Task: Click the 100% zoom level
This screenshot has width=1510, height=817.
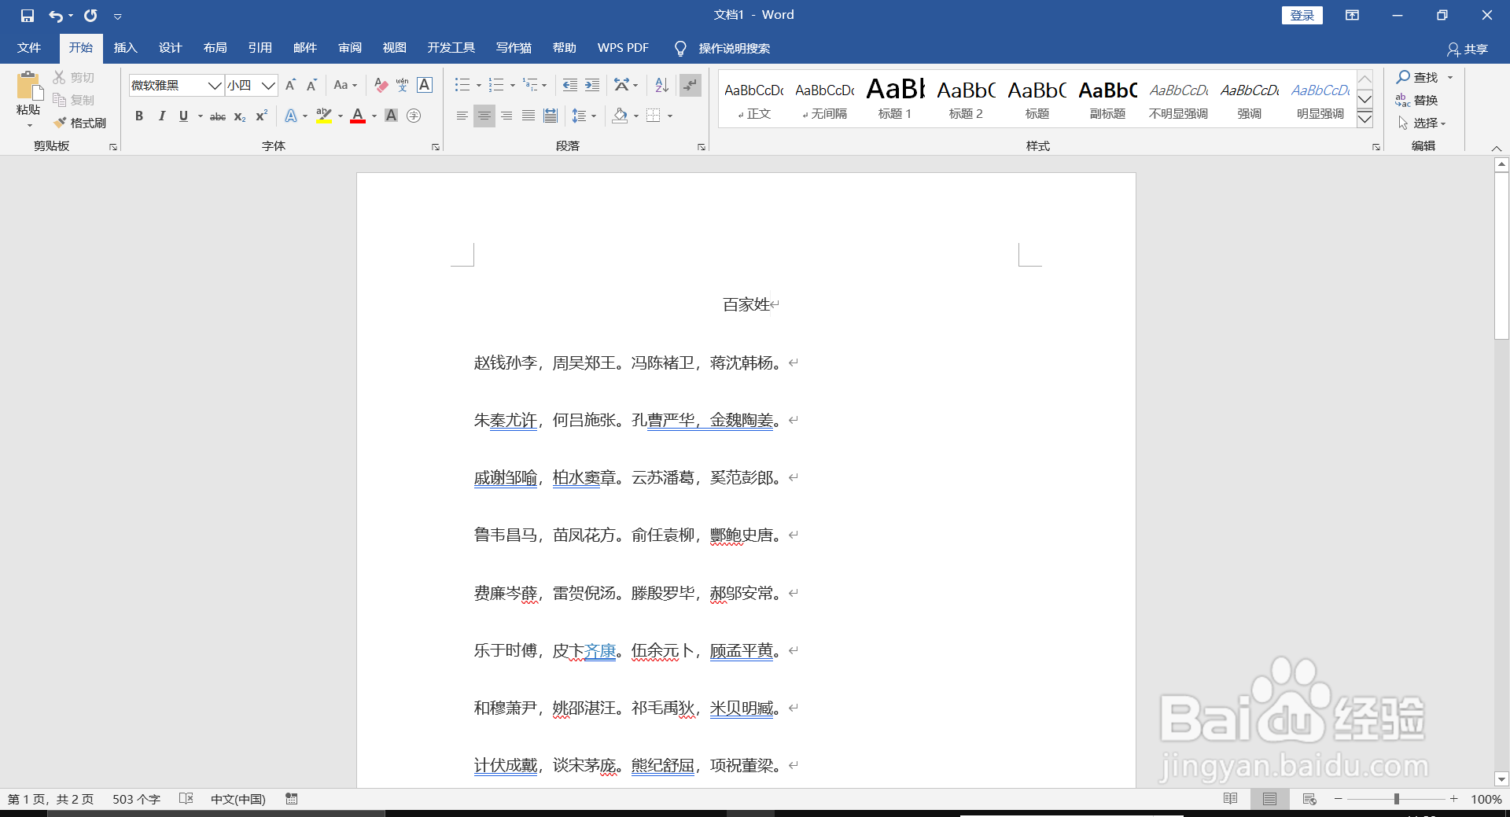Action: tap(1486, 799)
